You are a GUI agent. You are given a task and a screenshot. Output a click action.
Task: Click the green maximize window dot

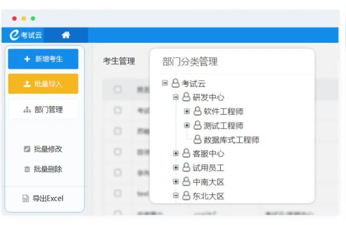pyautogui.click(x=33, y=19)
